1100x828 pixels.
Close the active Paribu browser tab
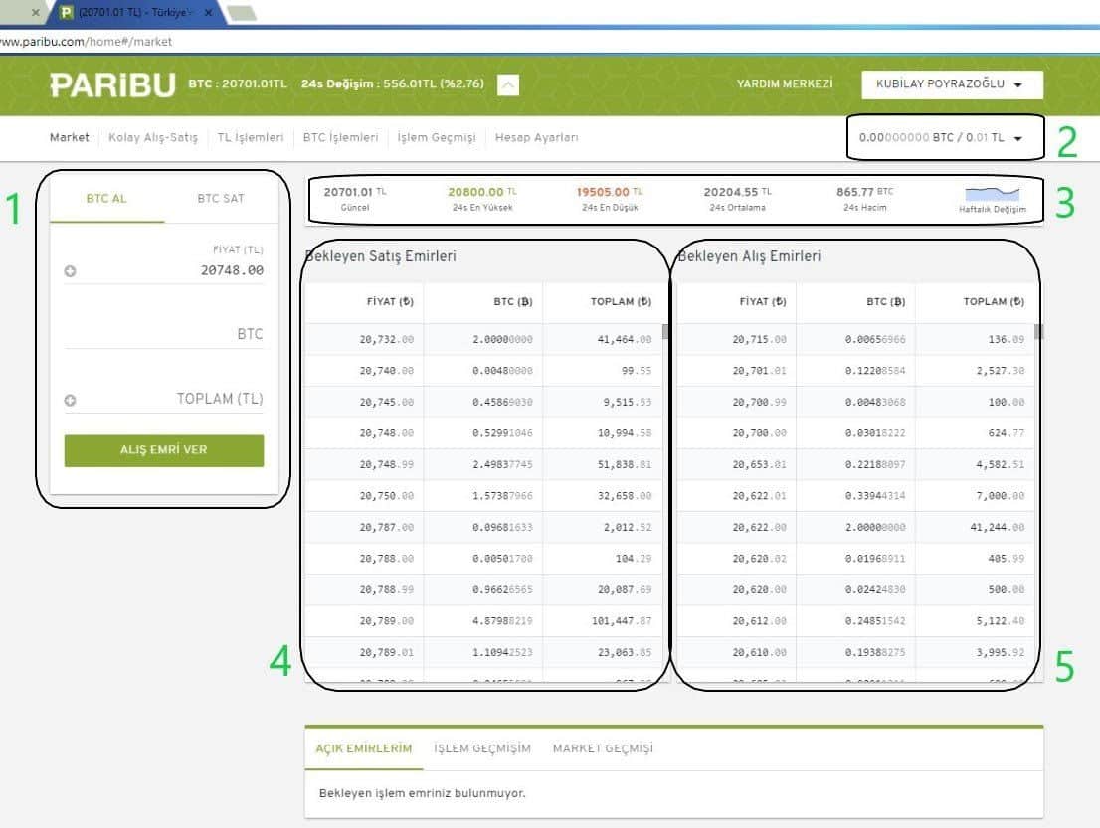point(208,13)
